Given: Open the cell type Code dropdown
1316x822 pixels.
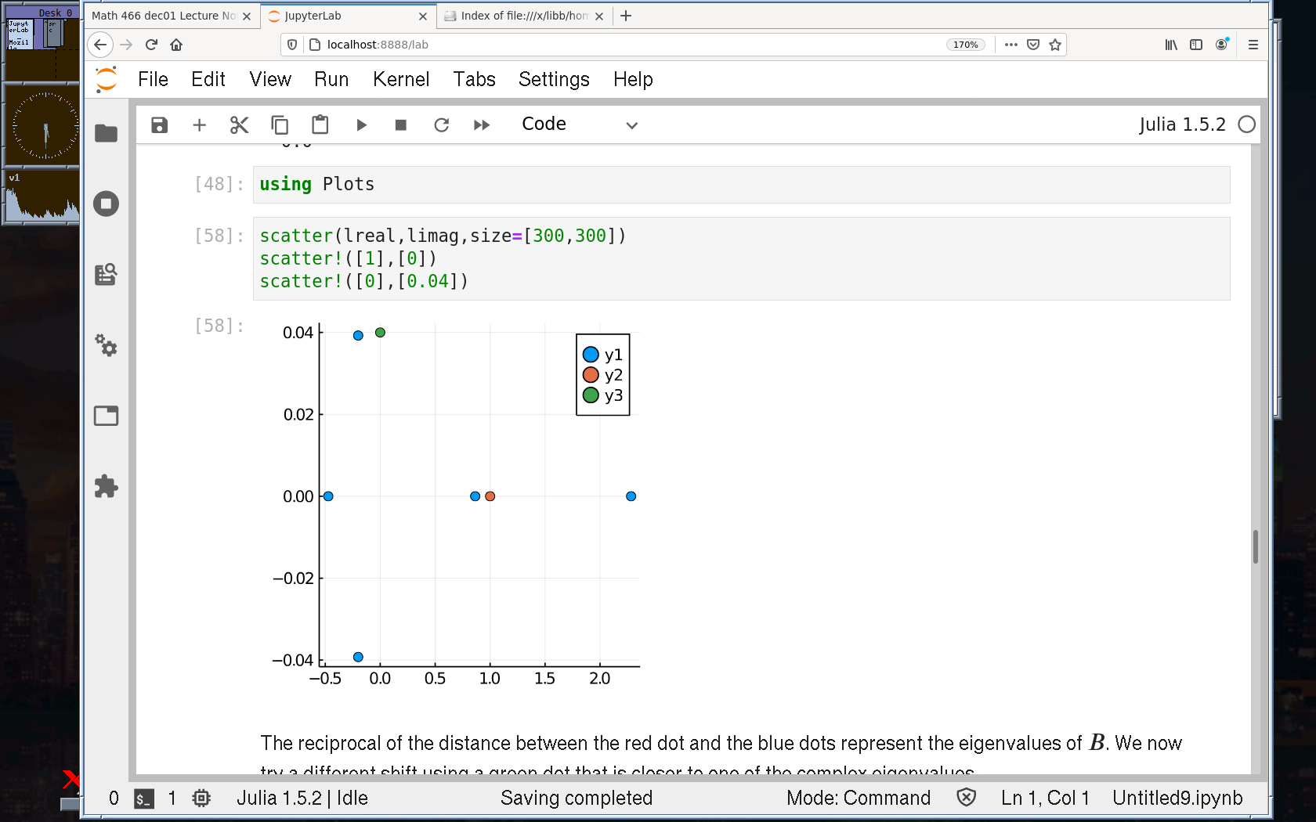Looking at the screenshot, I should point(579,125).
